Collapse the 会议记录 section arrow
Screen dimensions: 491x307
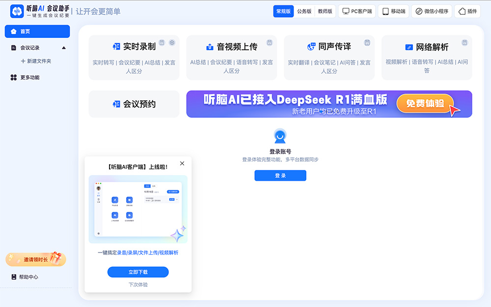click(64, 48)
